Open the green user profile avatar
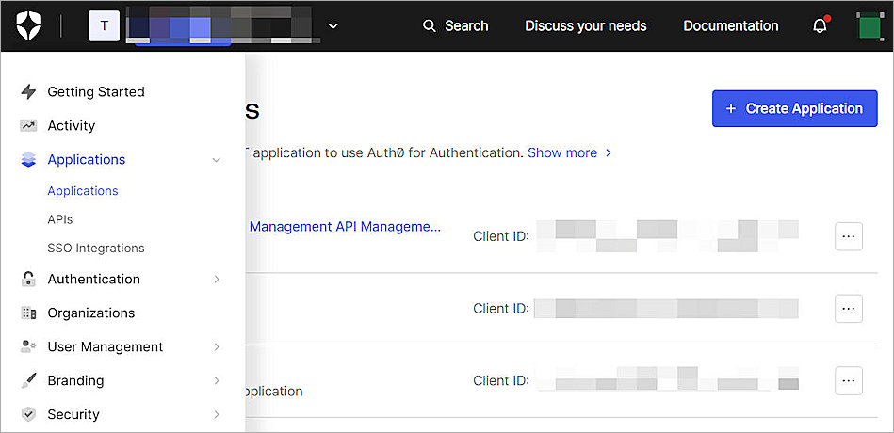 click(870, 26)
